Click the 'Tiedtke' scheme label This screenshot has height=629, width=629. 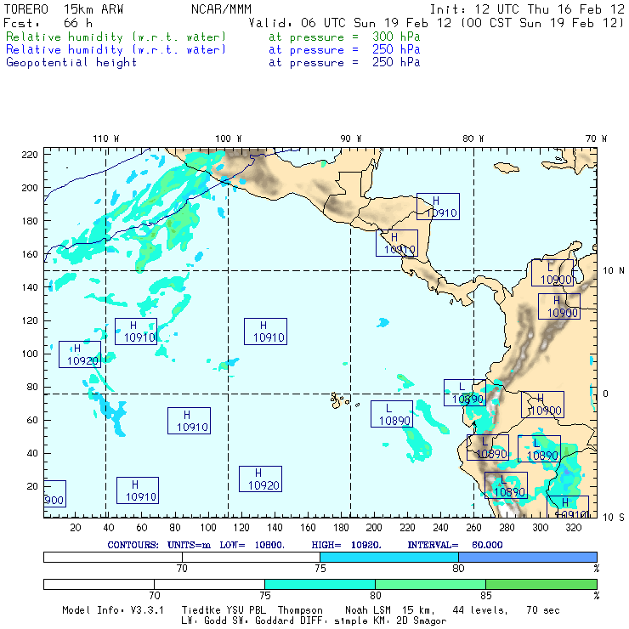[201, 610]
